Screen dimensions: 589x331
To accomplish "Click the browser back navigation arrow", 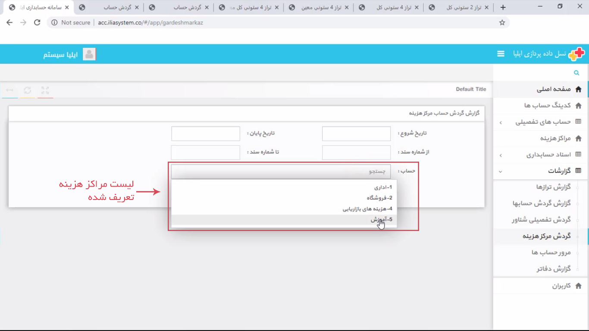I will (9, 22).
